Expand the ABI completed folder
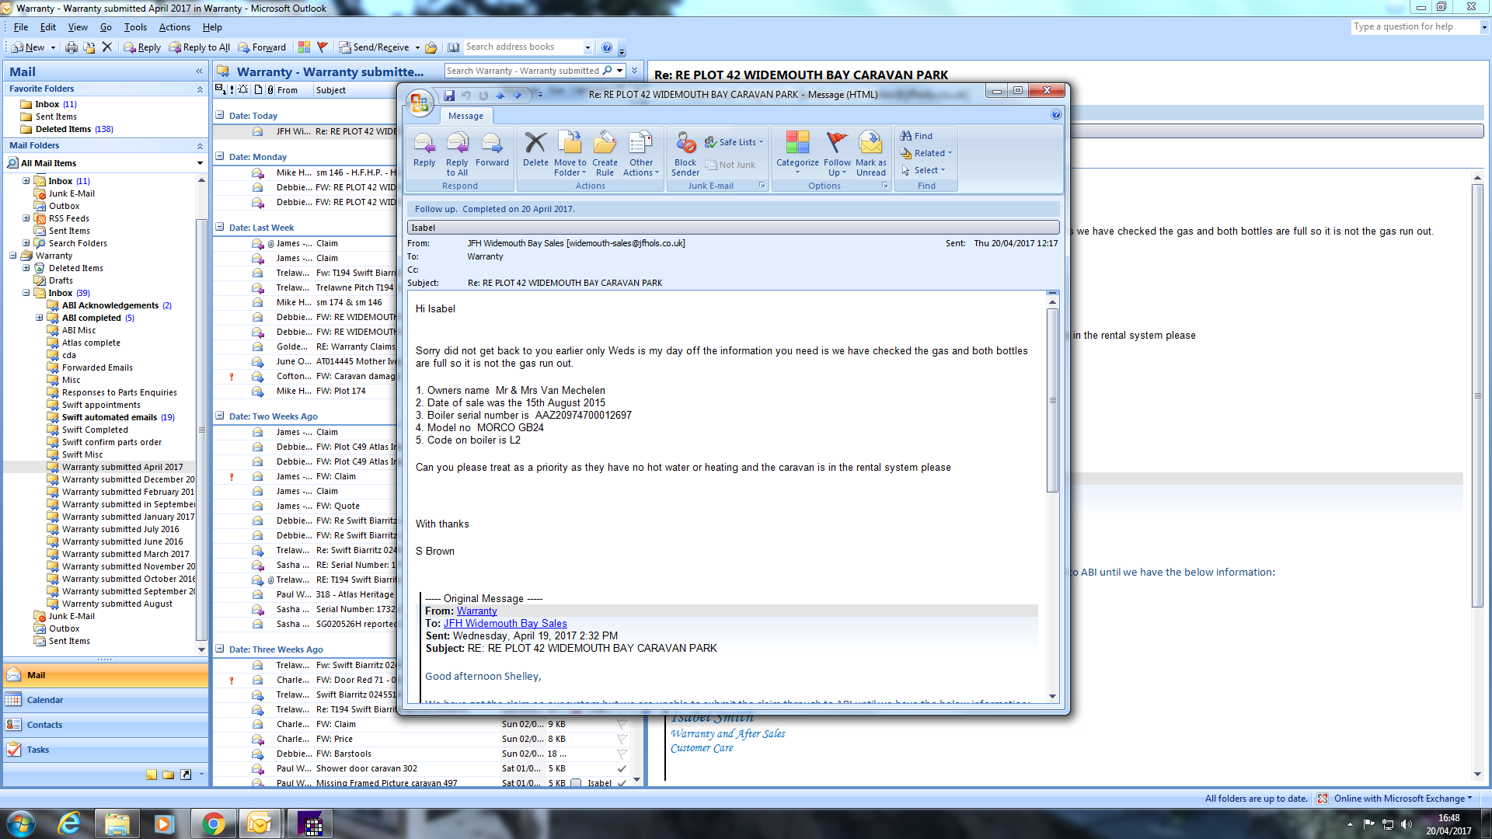The image size is (1492, 839). point(40,318)
